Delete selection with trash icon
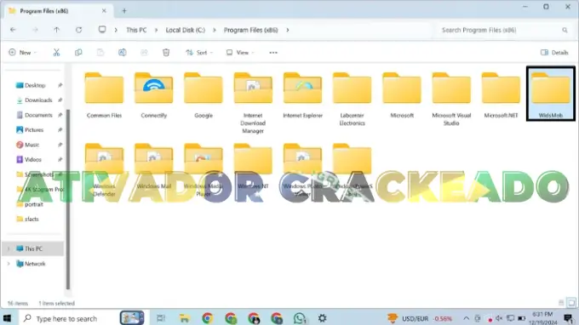The width and height of the screenshot is (579, 325). tap(166, 53)
